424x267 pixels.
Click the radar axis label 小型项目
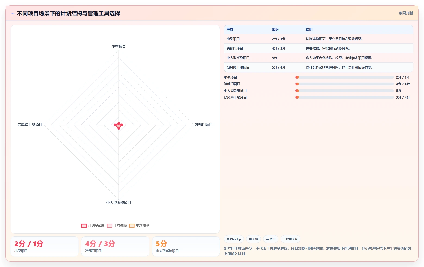click(119, 47)
